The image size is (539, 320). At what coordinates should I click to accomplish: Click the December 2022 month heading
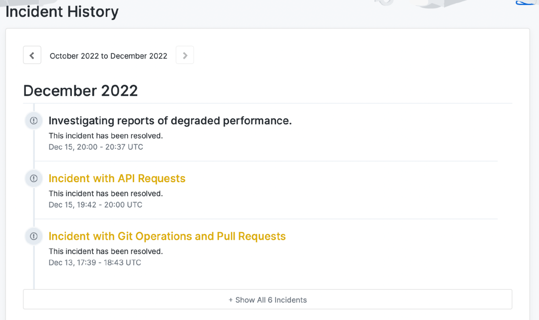click(x=80, y=91)
